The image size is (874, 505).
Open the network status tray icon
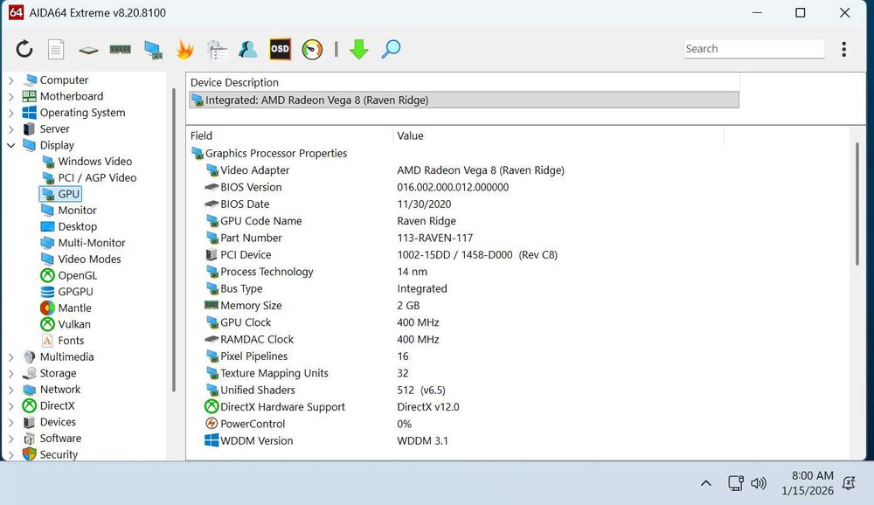coord(736,482)
